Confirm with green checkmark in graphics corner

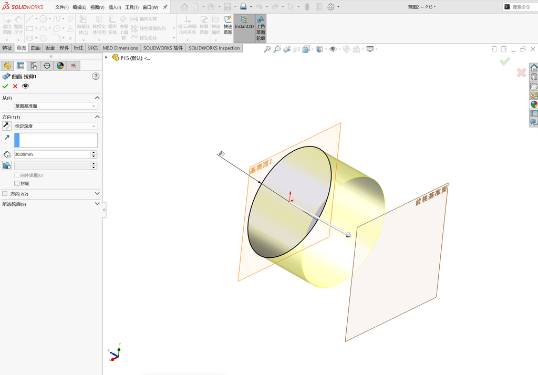pyautogui.click(x=505, y=61)
